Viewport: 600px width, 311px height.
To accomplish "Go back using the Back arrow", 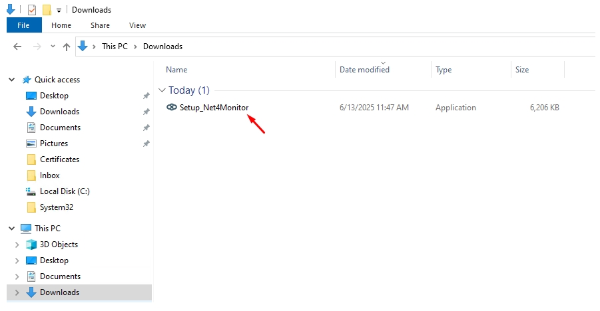I will (x=17, y=47).
